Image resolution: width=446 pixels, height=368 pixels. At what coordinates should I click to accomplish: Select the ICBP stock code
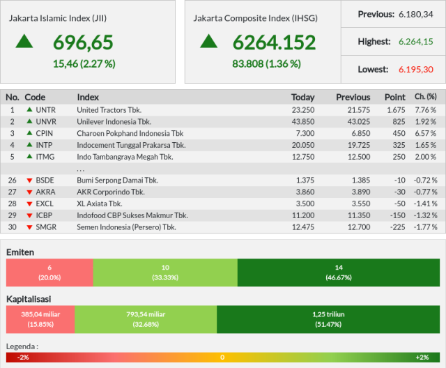pyautogui.click(x=44, y=215)
